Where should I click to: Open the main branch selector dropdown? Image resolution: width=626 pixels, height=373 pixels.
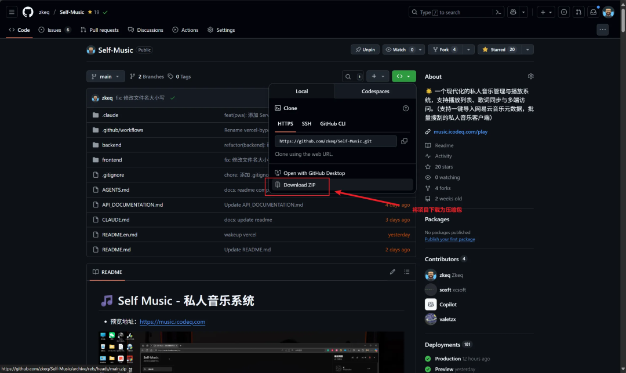coord(105,76)
